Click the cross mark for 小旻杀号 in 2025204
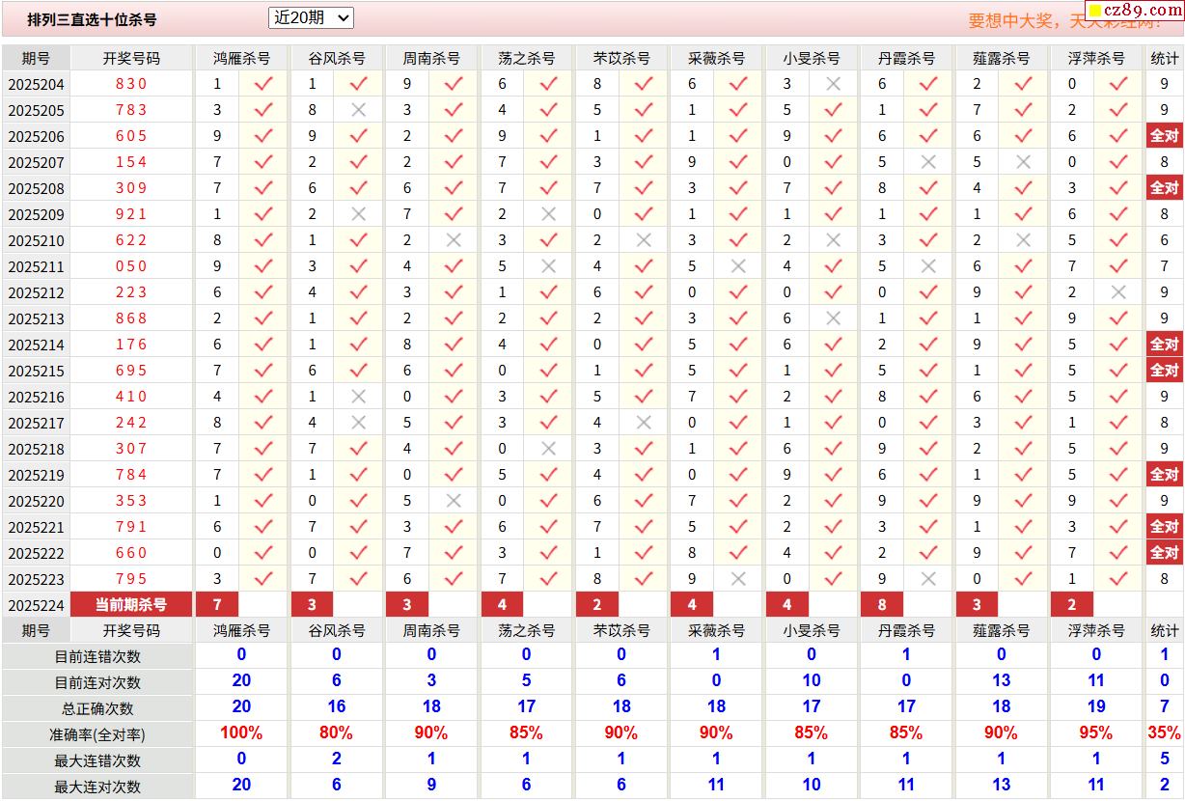This screenshot has height=801, width=1185. 834,84
